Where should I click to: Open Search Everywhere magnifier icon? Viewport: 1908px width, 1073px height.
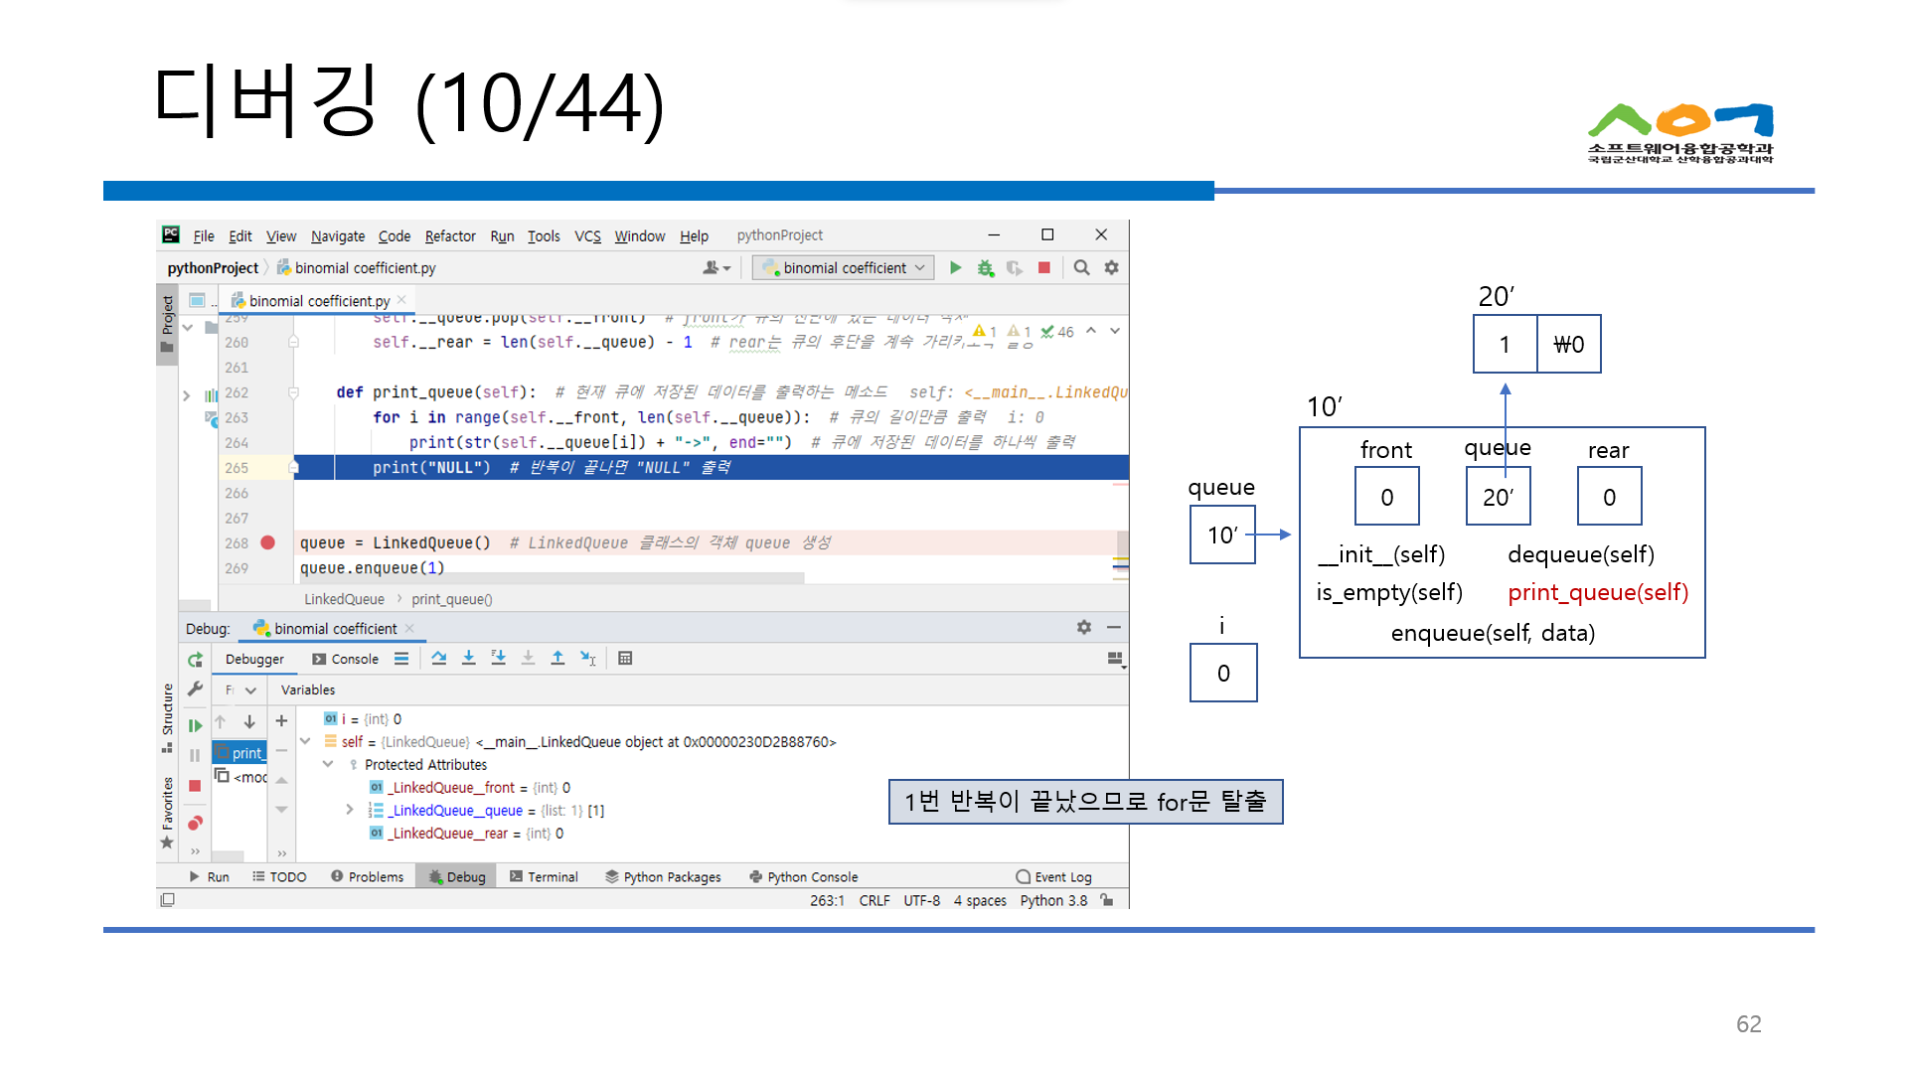click(1081, 268)
